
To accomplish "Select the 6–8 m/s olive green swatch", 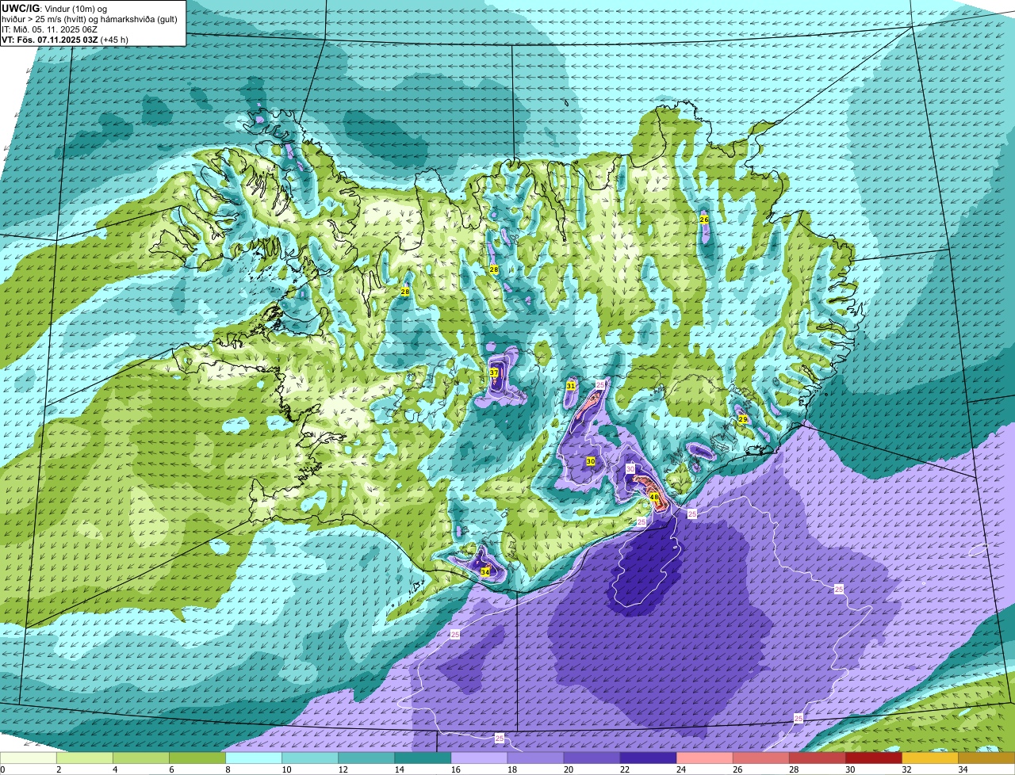I will (197, 758).
